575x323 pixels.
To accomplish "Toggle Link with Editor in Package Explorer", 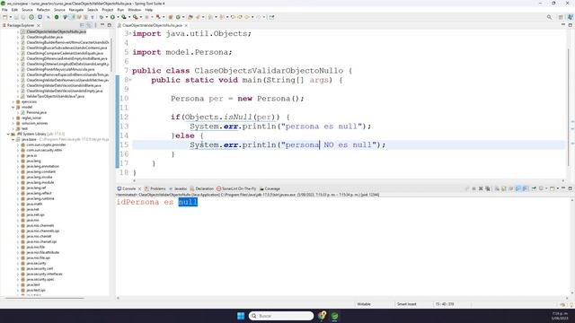I will [89, 25].
